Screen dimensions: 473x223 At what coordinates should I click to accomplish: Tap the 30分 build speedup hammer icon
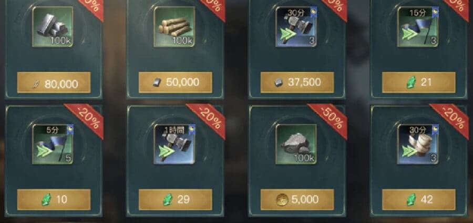tap(296, 27)
